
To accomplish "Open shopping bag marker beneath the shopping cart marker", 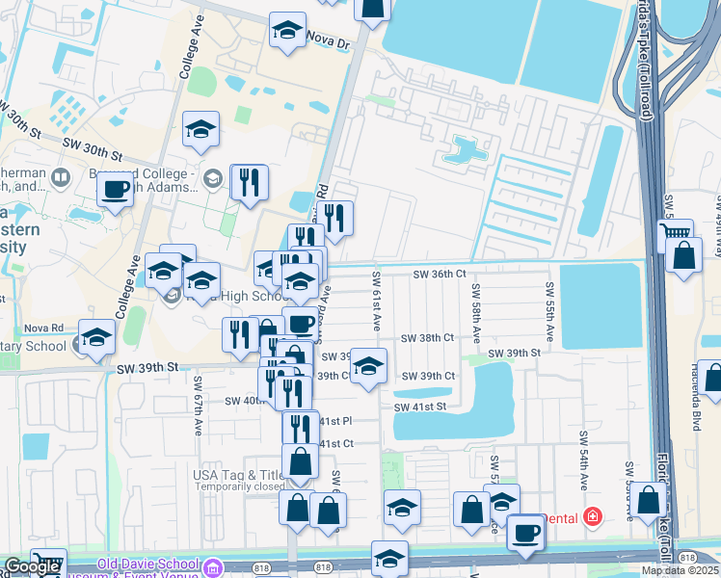I will [683, 255].
